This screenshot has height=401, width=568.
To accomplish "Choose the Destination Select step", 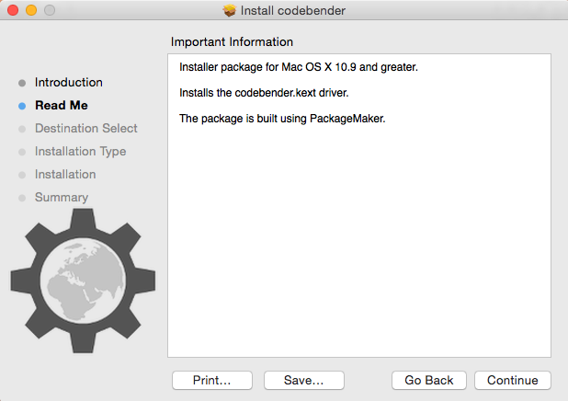I will coord(86,128).
